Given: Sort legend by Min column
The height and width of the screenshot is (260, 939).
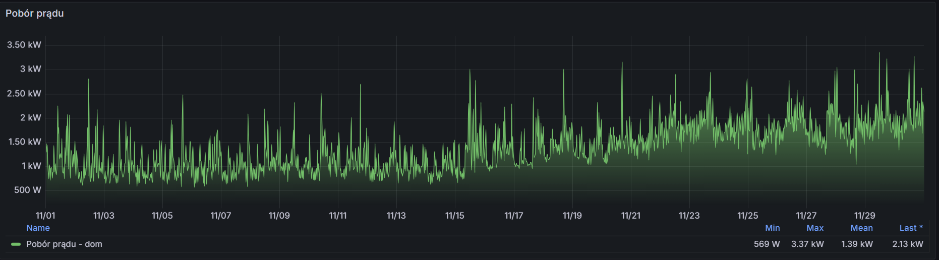Looking at the screenshot, I should point(772,228).
